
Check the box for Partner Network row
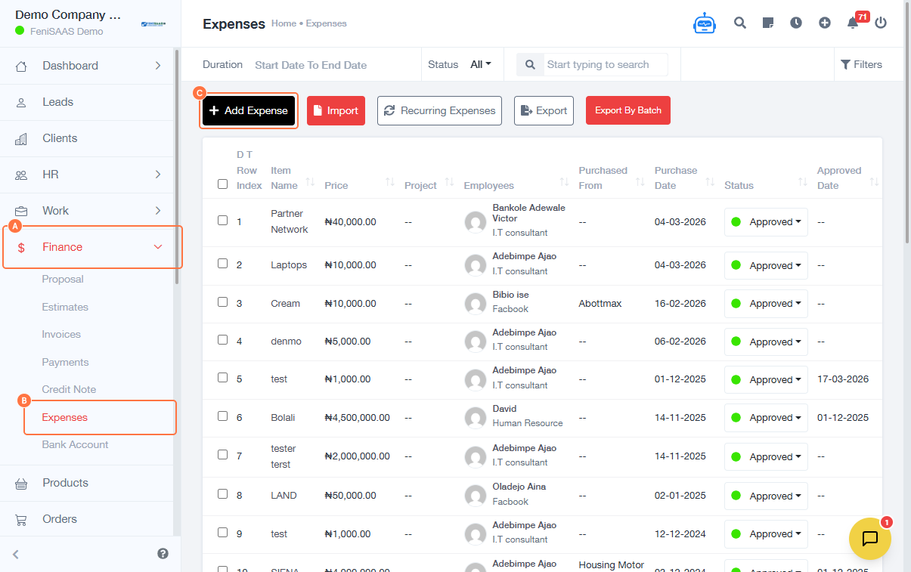click(x=222, y=221)
